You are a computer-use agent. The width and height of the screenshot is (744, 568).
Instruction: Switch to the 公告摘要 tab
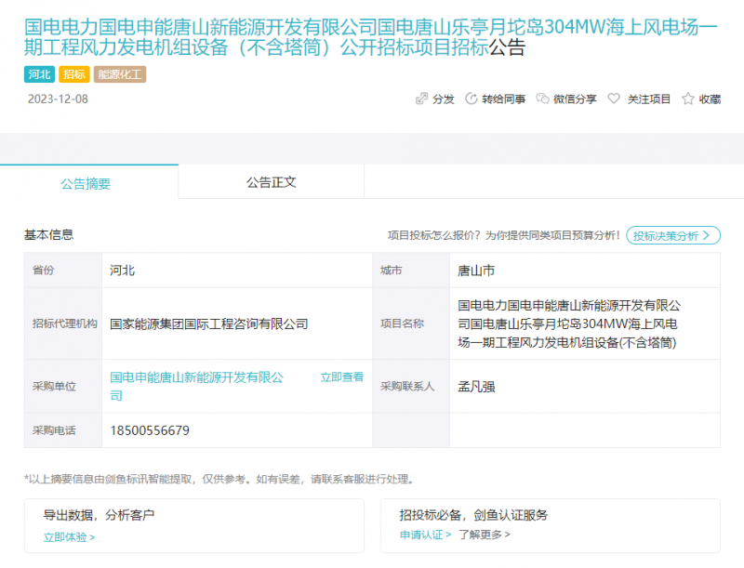tap(86, 183)
